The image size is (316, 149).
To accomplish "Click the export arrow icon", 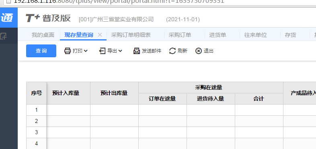I will click(102, 51).
